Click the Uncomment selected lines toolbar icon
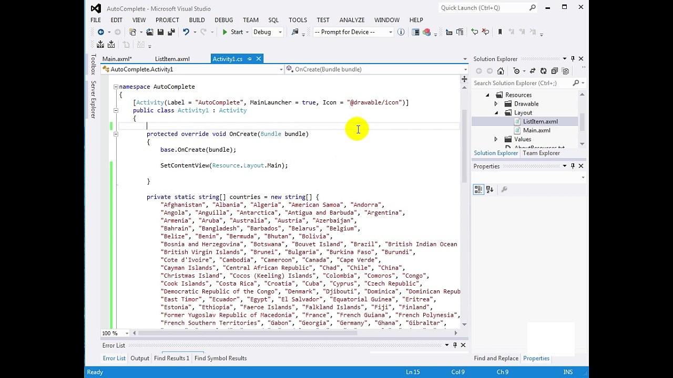Screen dimensions: 673x378 pos(485,32)
